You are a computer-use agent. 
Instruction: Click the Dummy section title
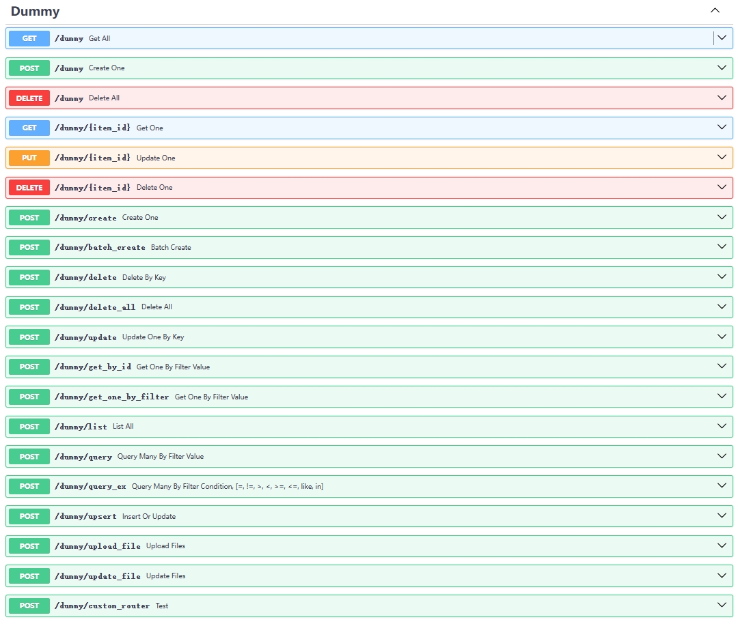36,11
